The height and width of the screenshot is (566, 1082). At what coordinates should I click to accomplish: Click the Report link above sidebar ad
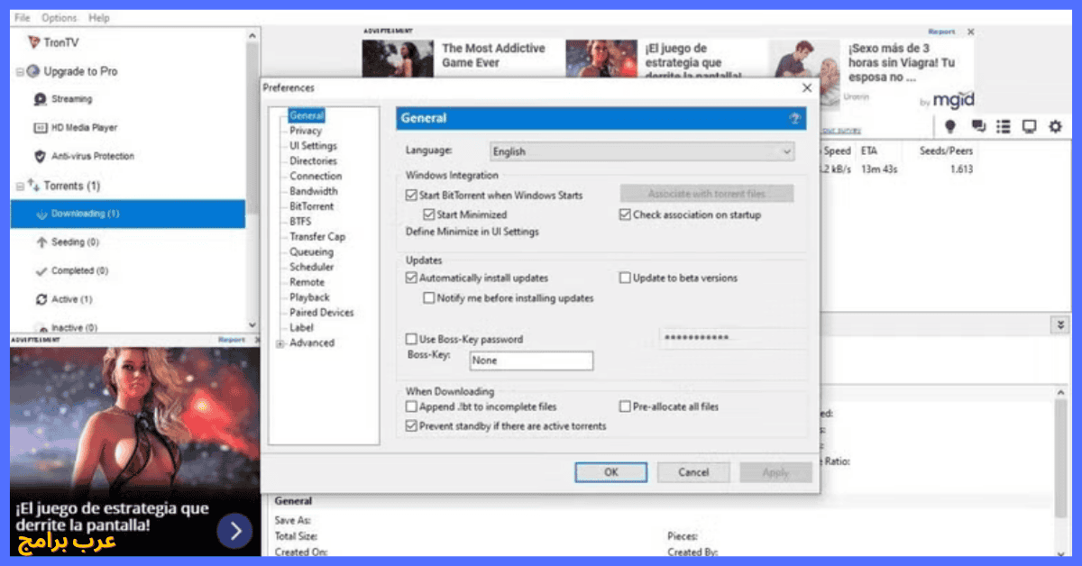click(x=232, y=340)
